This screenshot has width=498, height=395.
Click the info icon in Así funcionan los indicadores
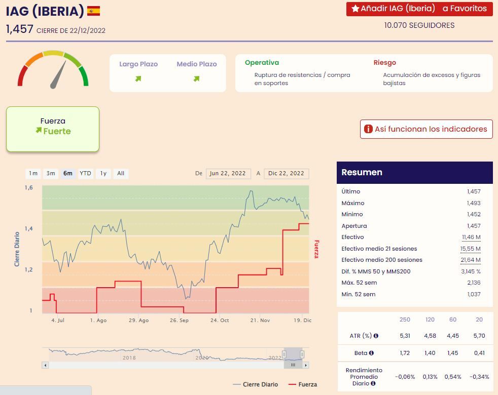pyautogui.click(x=368, y=129)
